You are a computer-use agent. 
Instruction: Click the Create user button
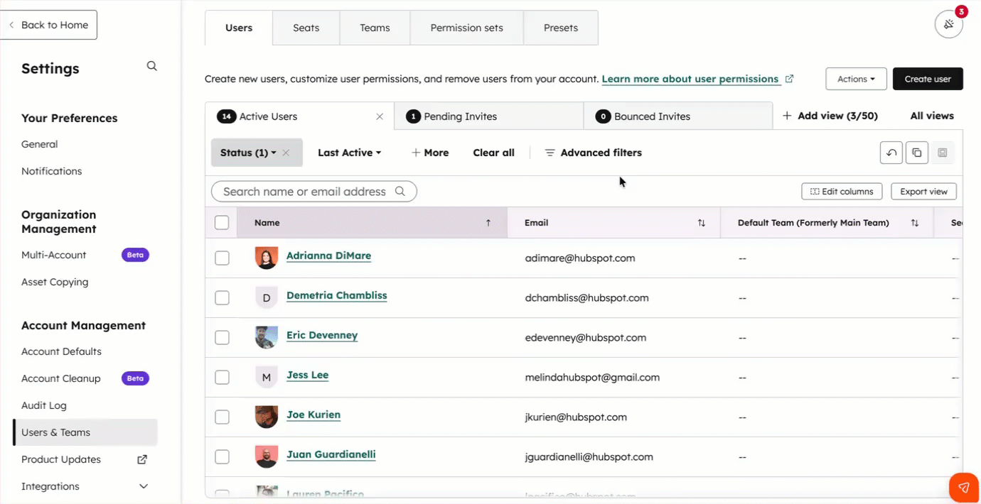[927, 79]
